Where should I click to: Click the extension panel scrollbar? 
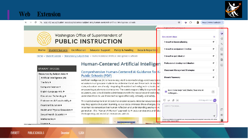(219, 65)
